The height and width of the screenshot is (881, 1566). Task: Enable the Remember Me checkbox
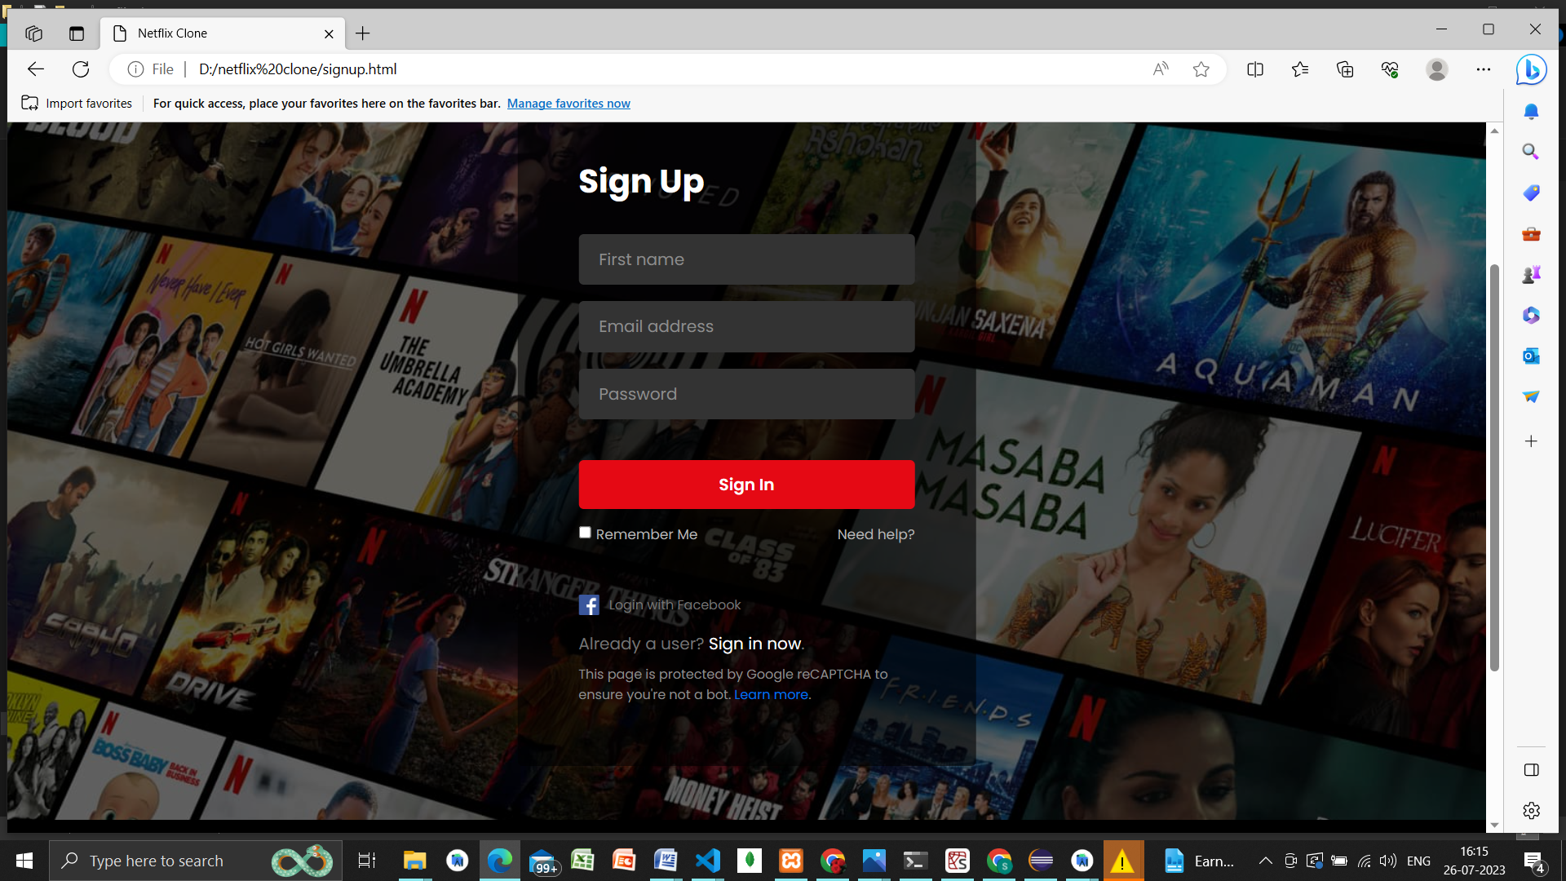[585, 532]
